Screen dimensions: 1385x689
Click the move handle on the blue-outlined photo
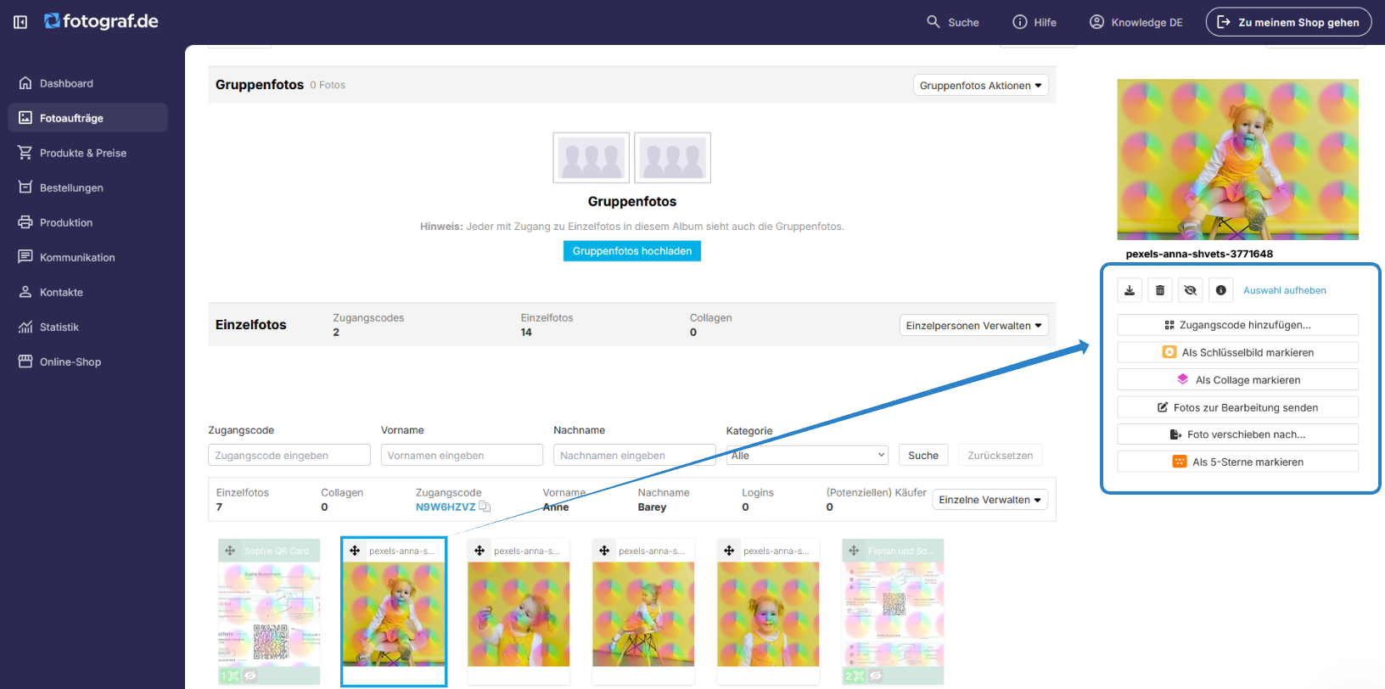pos(355,551)
